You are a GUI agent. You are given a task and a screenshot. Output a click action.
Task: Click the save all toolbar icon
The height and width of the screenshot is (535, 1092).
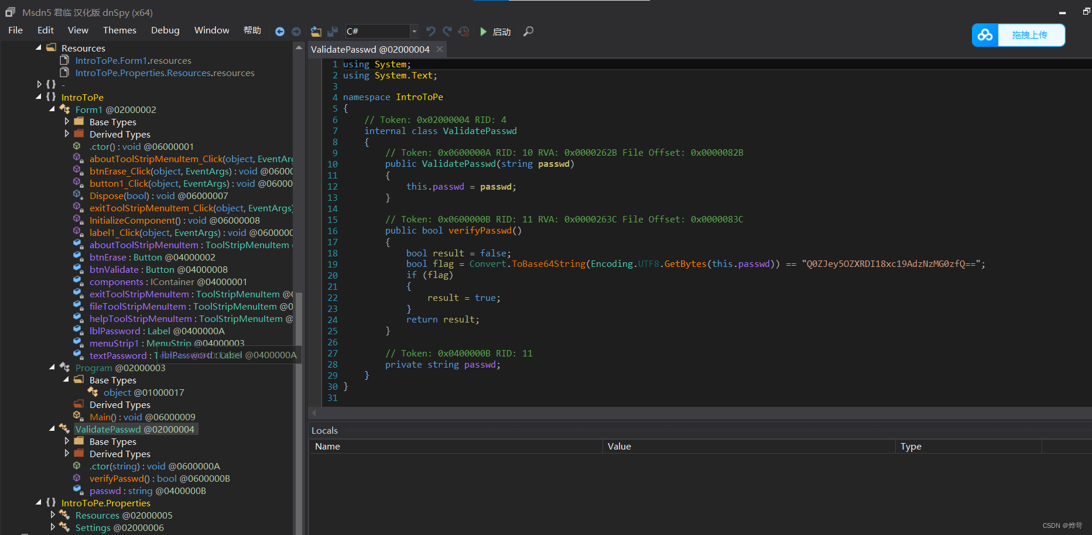333,32
